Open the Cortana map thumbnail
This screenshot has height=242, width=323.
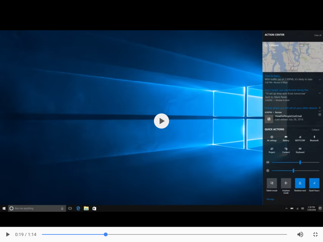click(x=293, y=57)
